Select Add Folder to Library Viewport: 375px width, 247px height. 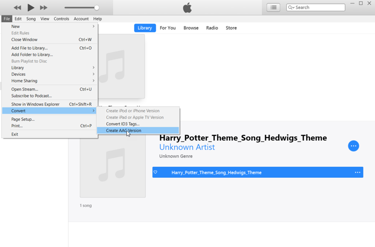click(50, 55)
